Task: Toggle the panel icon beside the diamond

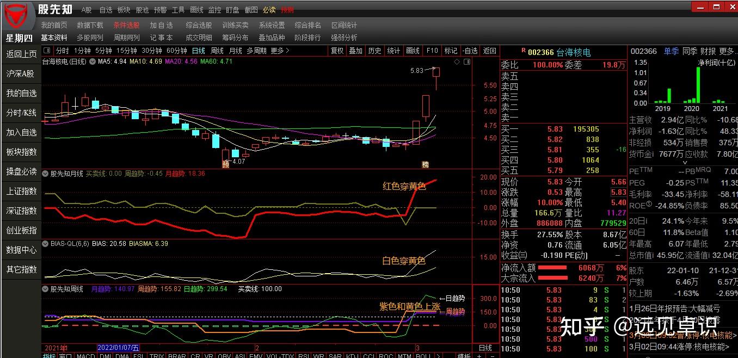Action: click(x=466, y=61)
